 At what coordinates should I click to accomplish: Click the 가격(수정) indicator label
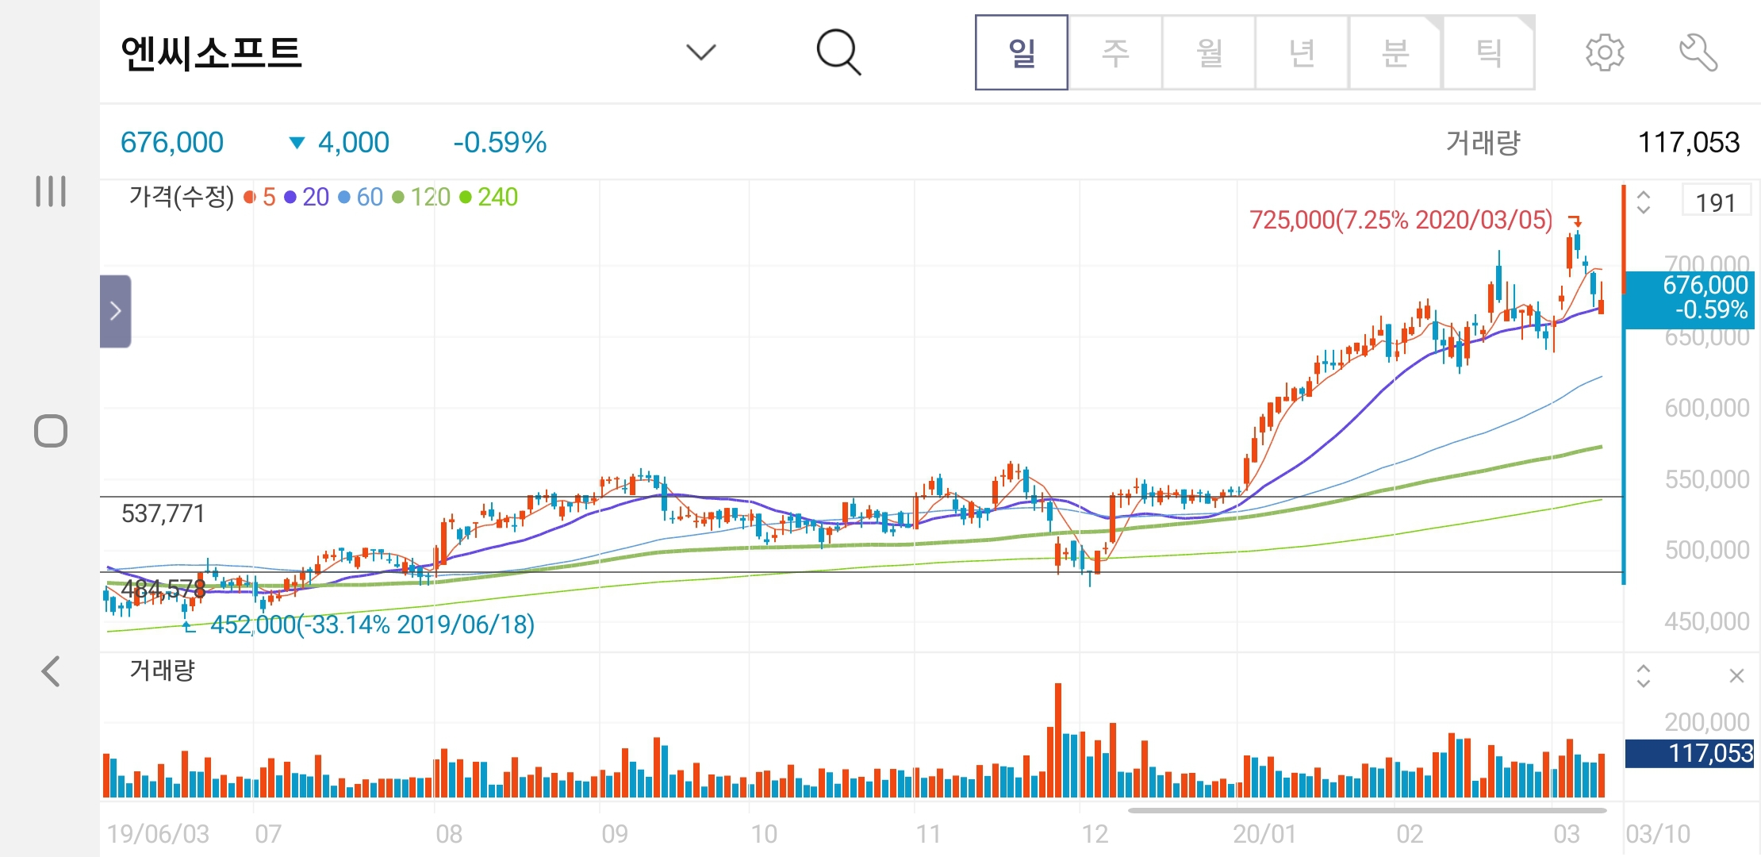point(182,197)
